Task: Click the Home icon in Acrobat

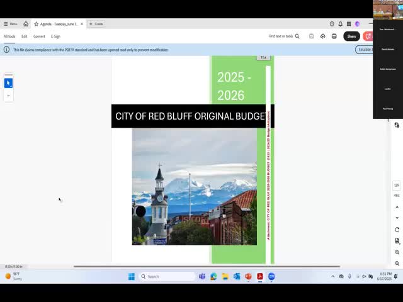Action: 26,24
